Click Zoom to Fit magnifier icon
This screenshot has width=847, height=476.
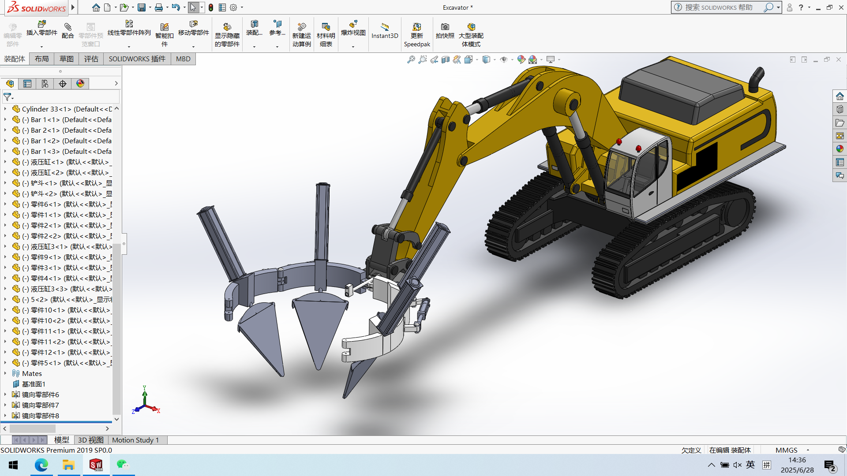pyautogui.click(x=411, y=59)
